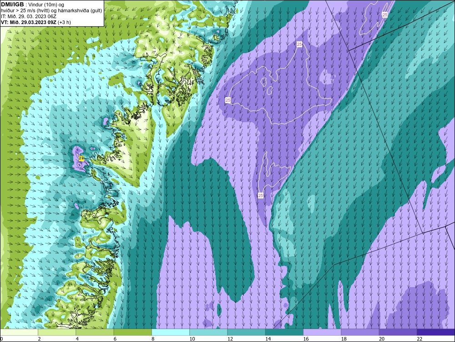Viewport: 455px width, 342px height.
Task: Pick the 12–14 medium teal legend swatch
Action: tap(246, 332)
